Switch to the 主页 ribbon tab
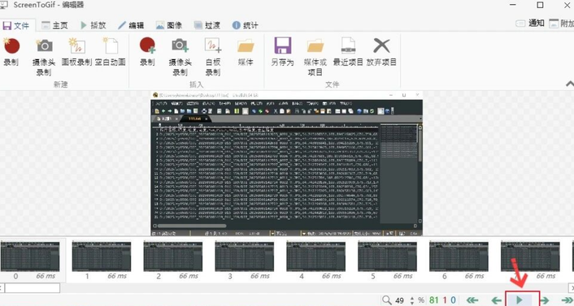Viewport: 574px width, 306px height. [54, 25]
